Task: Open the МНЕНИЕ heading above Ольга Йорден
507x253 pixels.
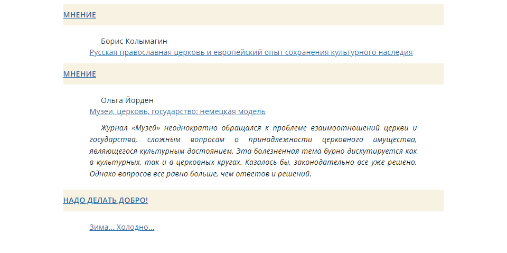Action: tap(80, 74)
